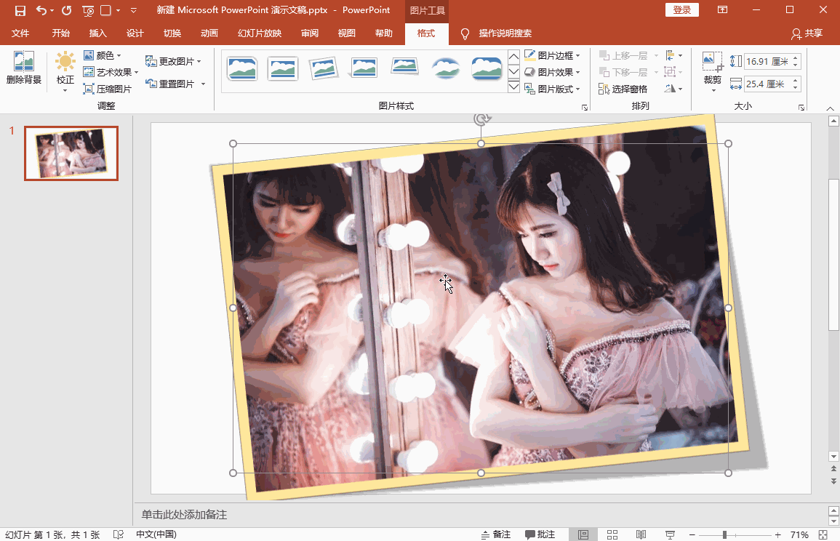Click the 压缩图片 (Compress Pictures) icon

point(89,89)
